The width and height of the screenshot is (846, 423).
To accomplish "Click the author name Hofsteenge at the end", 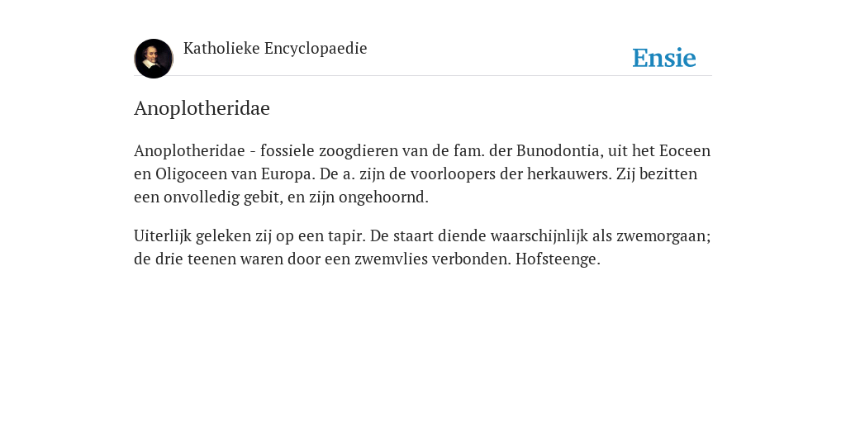I will coord(558,259).
